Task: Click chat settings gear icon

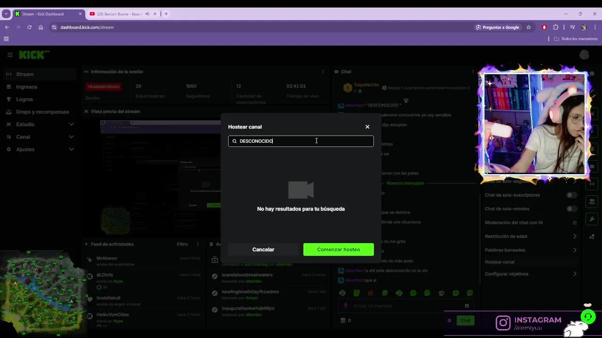Action: pos(449,321)
